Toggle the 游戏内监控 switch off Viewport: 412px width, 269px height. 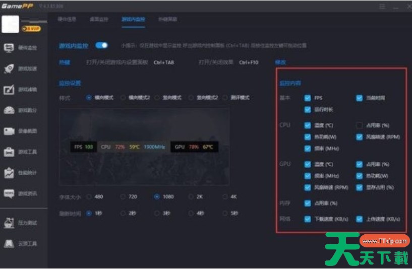pos(102,45)
